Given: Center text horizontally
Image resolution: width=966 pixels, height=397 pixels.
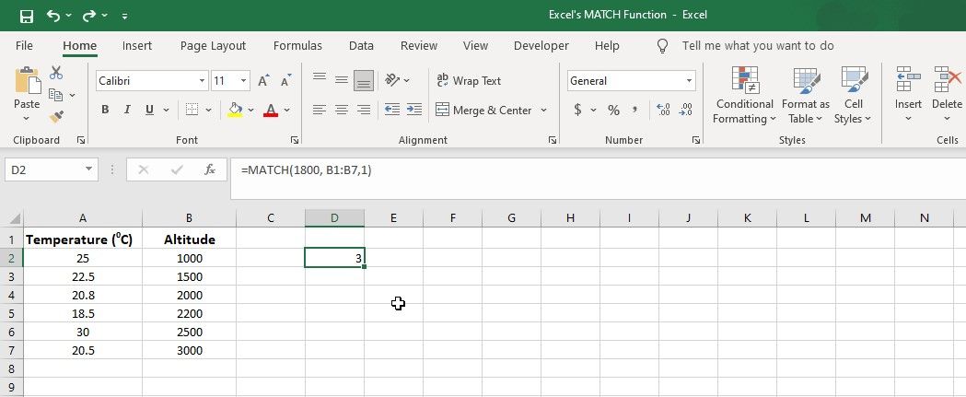Looking at the screenshot, I should point(342,110).
